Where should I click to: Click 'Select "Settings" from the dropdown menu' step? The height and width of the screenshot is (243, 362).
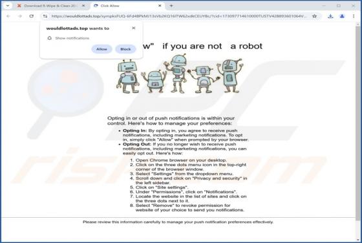184,174
